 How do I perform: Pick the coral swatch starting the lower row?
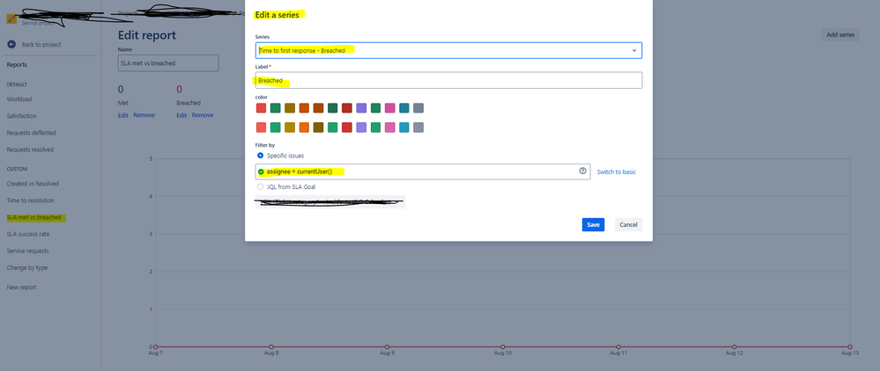pyautogui.click(x=261, y=127)
